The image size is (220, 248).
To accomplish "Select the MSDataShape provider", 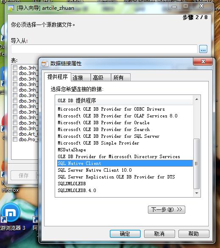I will [72, 150].
